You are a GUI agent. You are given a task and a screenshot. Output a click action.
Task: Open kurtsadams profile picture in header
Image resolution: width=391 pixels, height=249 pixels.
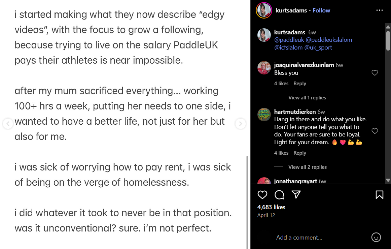264,10
